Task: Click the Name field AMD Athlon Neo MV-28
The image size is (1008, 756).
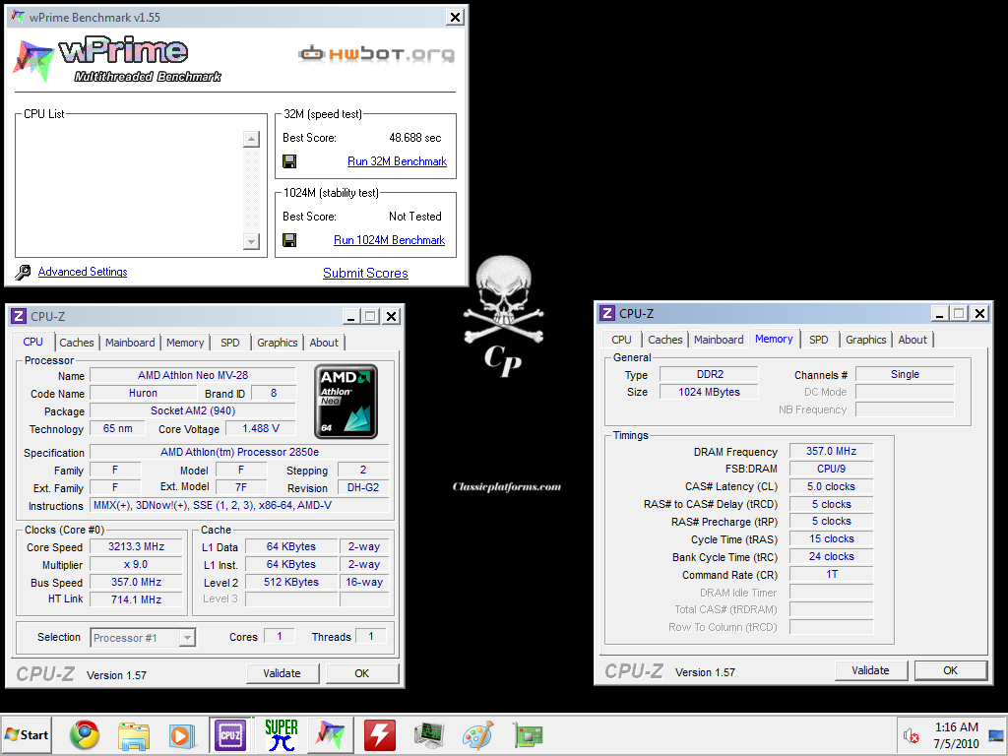Action: pyautogui.click(x=193, y=375)
